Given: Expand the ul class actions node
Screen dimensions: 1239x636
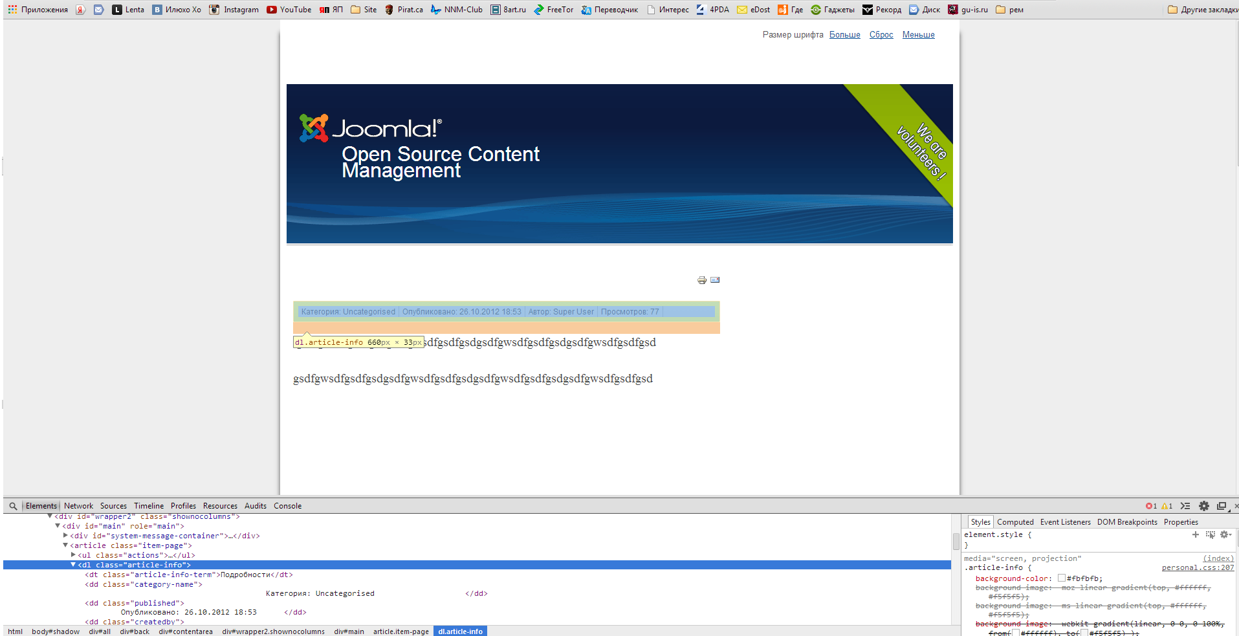Looking at the screenshot, I should point(73,555).
